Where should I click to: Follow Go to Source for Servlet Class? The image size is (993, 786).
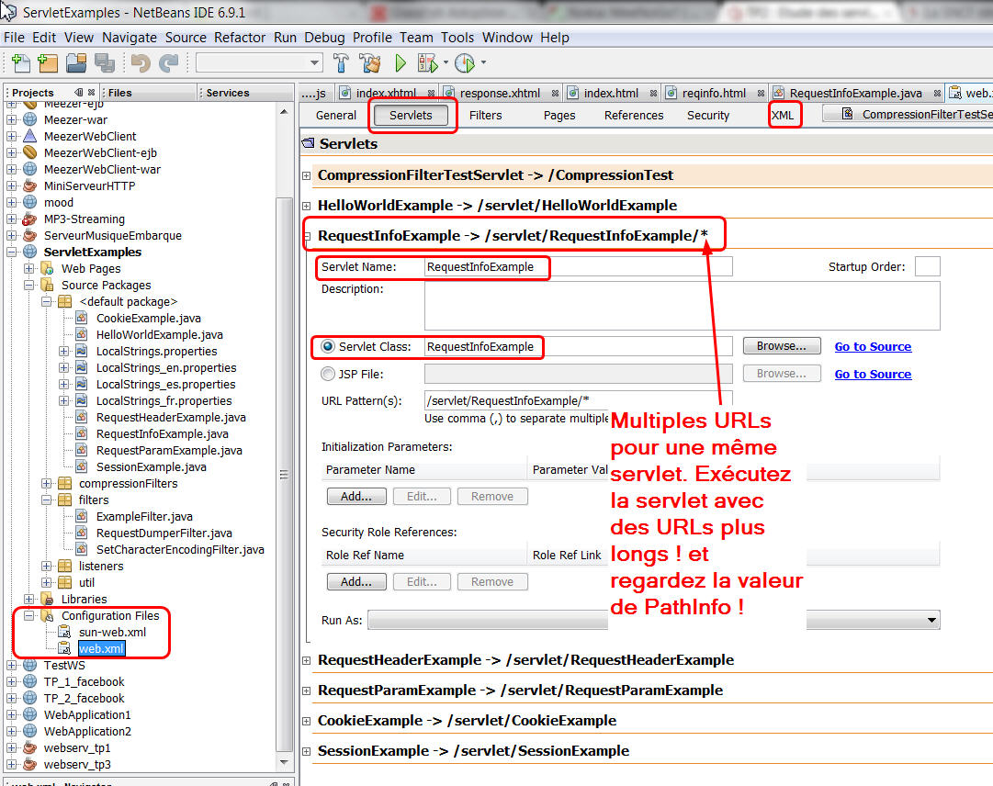pos(873,347)
